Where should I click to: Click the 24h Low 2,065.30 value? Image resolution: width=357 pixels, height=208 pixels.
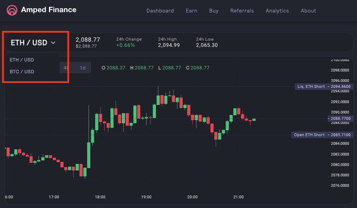coord(207,45)
